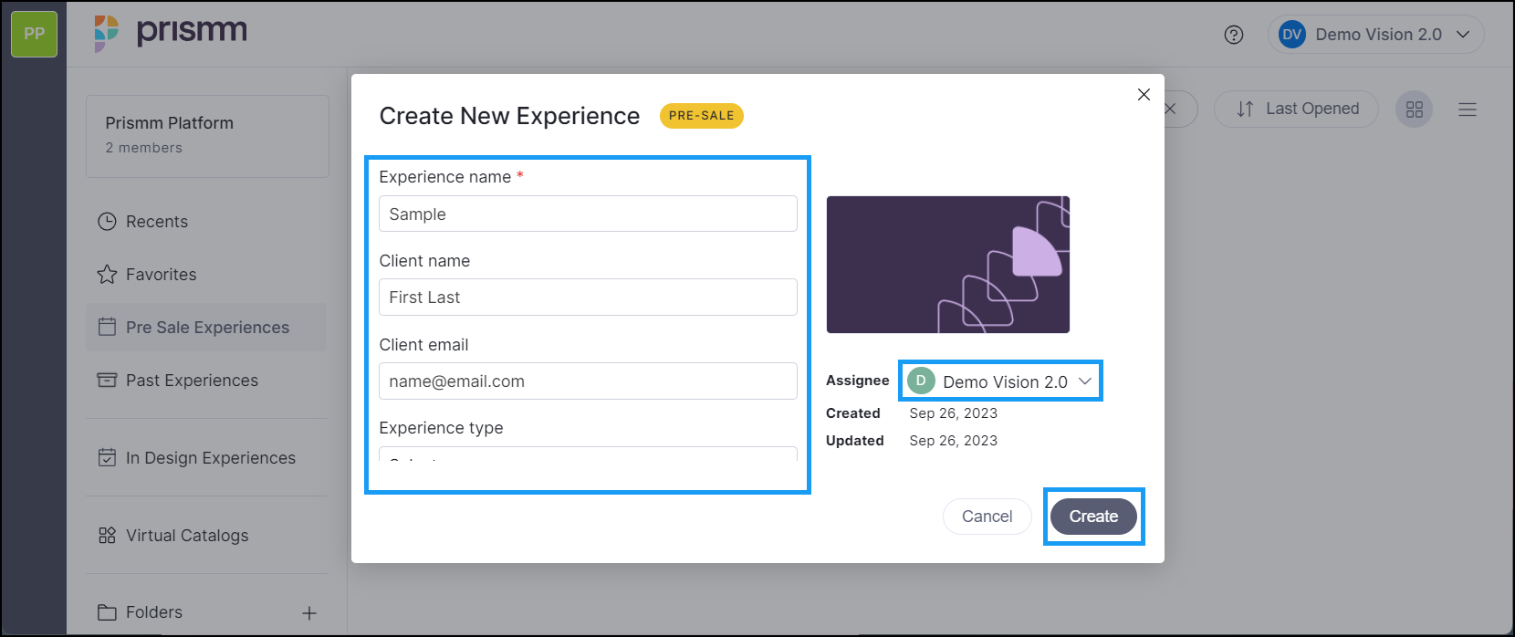This screenshot has height=637, width=1515.
Task: Open the Last Opened sort dropdown
Action: pyautogui.click(x=1296, y=110)
